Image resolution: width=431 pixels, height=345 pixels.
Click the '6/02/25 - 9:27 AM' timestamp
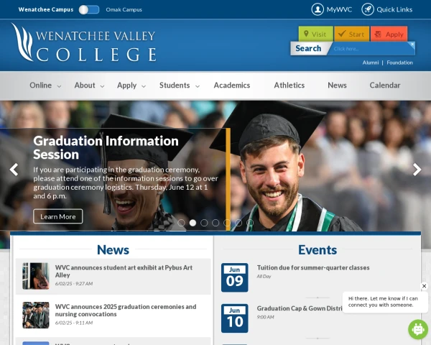click(74, 284)
